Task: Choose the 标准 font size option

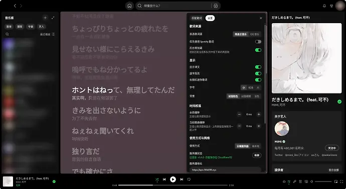Action: [x=251, y=87]
